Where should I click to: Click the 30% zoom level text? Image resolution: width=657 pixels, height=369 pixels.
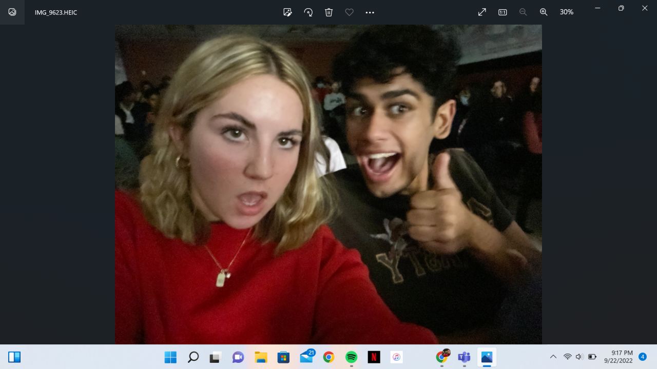coord(567,12)
